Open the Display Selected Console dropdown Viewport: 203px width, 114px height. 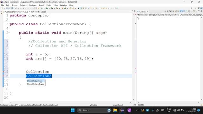pos(191,11)
